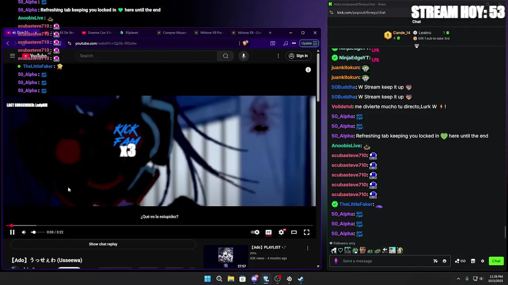The height and width of the screenshot is (285, 508).
Task: Mute the YouTube player volume
Action: [23, 232]
